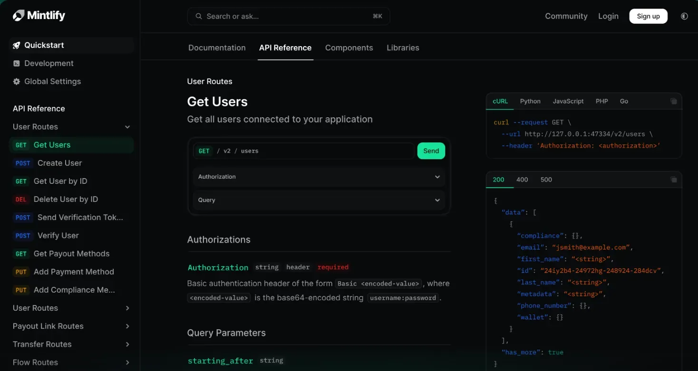Click the Authorization parameter name
Image resolution: width=698 pixels, height=371 pixels.
[x=218, y=267]
